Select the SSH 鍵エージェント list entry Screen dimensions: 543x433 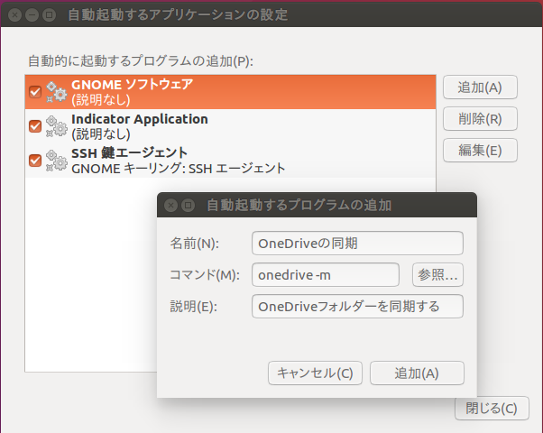click(x=230, y=161)
